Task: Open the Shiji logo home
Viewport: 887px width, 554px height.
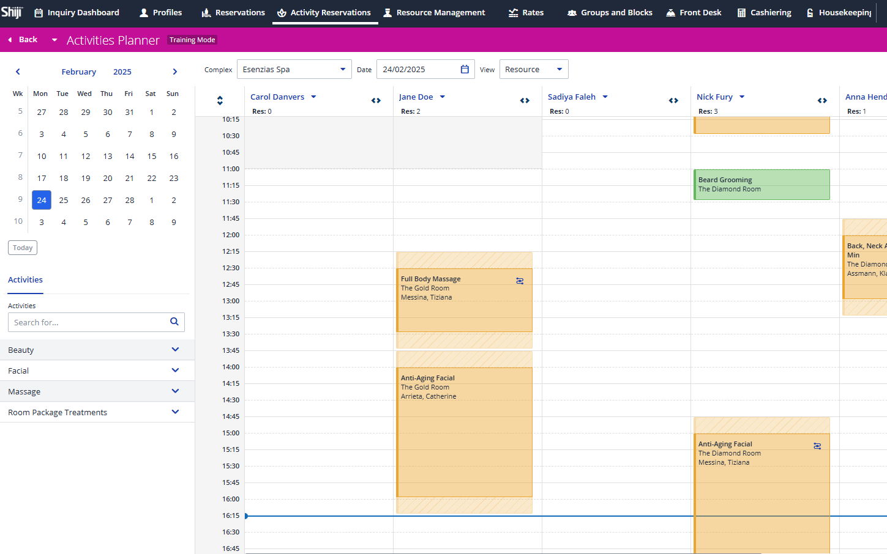Action: point(12,12)
